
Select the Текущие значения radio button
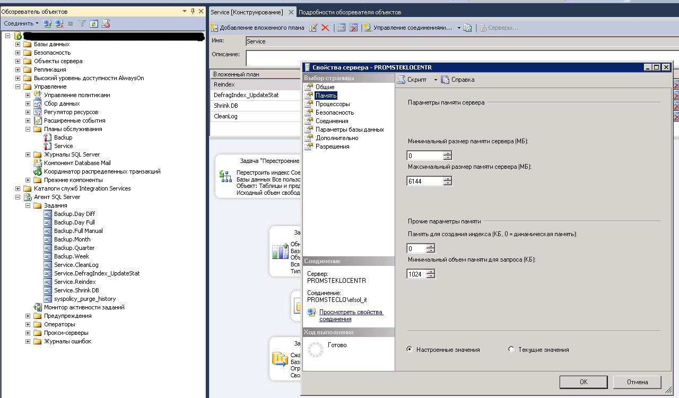coord(511,350)
